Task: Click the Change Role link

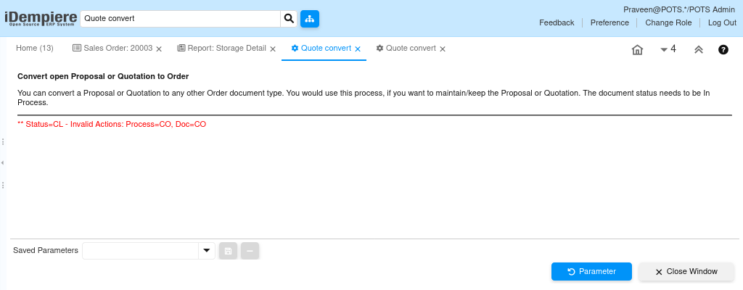Action: tap(668, 22)
